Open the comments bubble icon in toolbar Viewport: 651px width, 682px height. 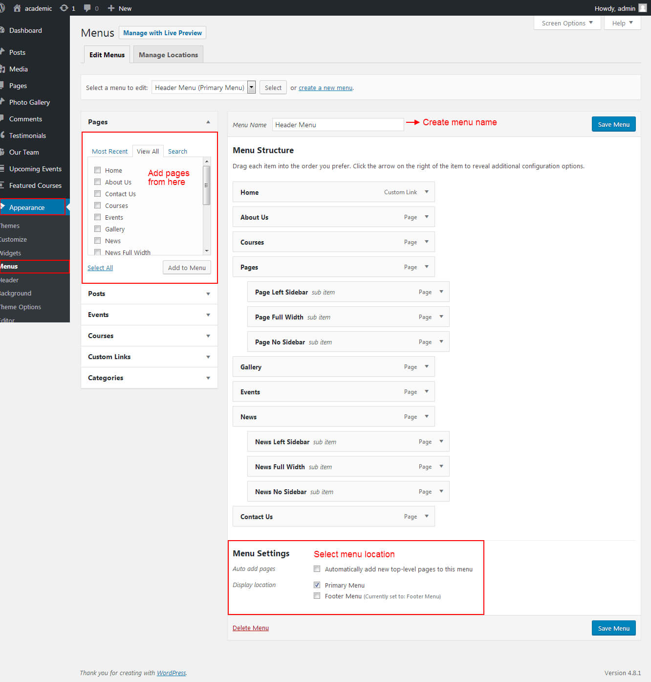click(87, 8)
